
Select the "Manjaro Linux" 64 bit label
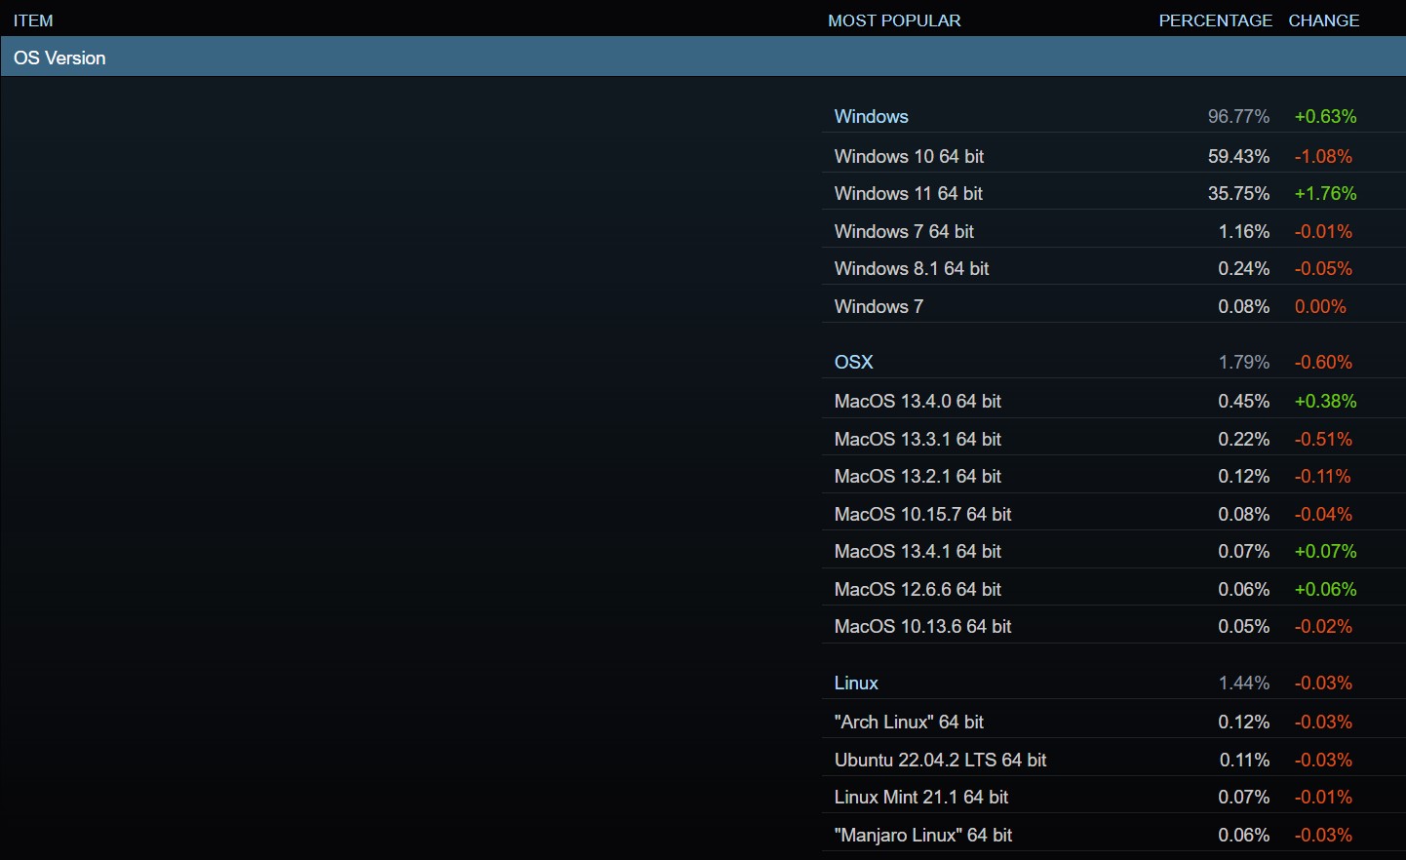click(x=923, y=835)
